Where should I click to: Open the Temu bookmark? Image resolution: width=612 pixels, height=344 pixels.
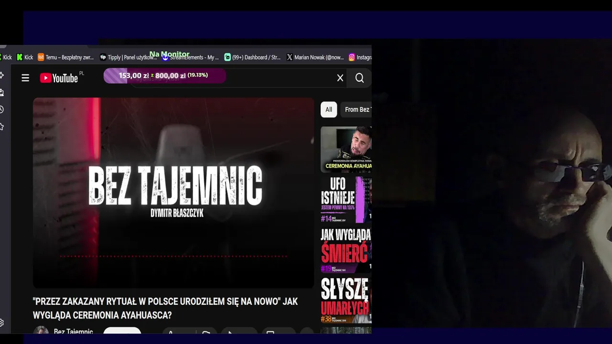pos(66,57)
